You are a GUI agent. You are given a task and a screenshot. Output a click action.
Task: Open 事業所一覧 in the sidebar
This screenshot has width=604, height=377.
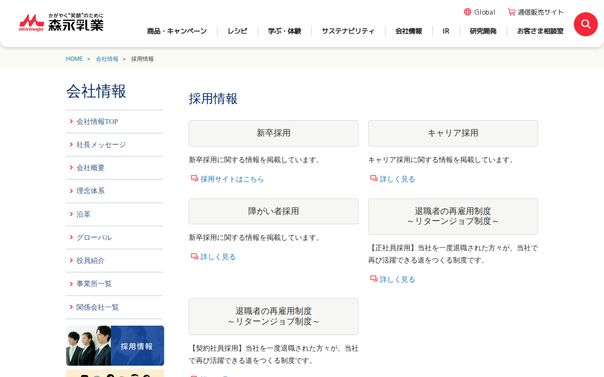point(94,284)
